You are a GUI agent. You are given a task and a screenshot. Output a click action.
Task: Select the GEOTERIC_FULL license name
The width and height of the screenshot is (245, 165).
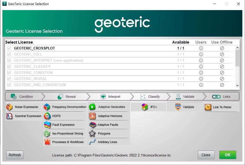[x=28, y=54]
